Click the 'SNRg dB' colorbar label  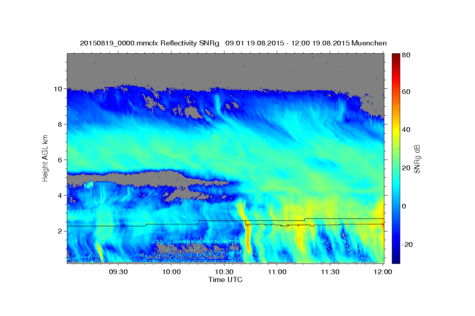[x=417, y=158]
